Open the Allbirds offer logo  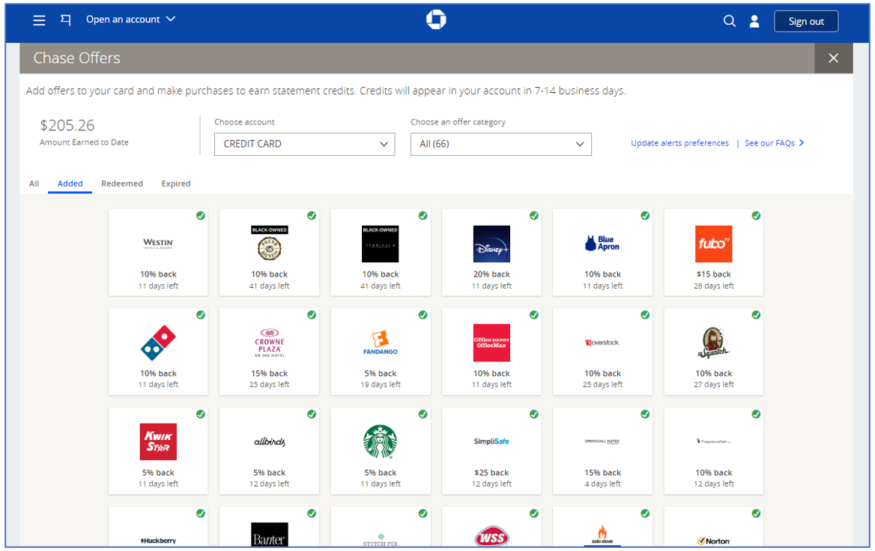click(270, 442)
